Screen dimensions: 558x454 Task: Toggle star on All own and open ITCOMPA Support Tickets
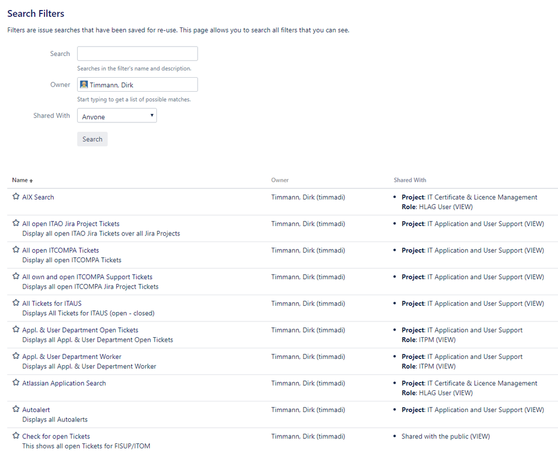(x=16, y=276)
